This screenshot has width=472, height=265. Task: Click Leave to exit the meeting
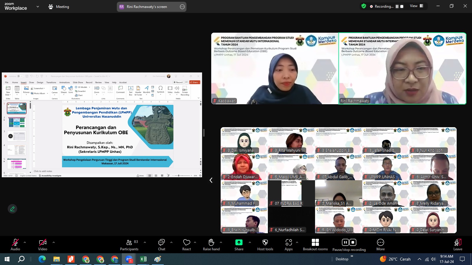pos(458,244)
